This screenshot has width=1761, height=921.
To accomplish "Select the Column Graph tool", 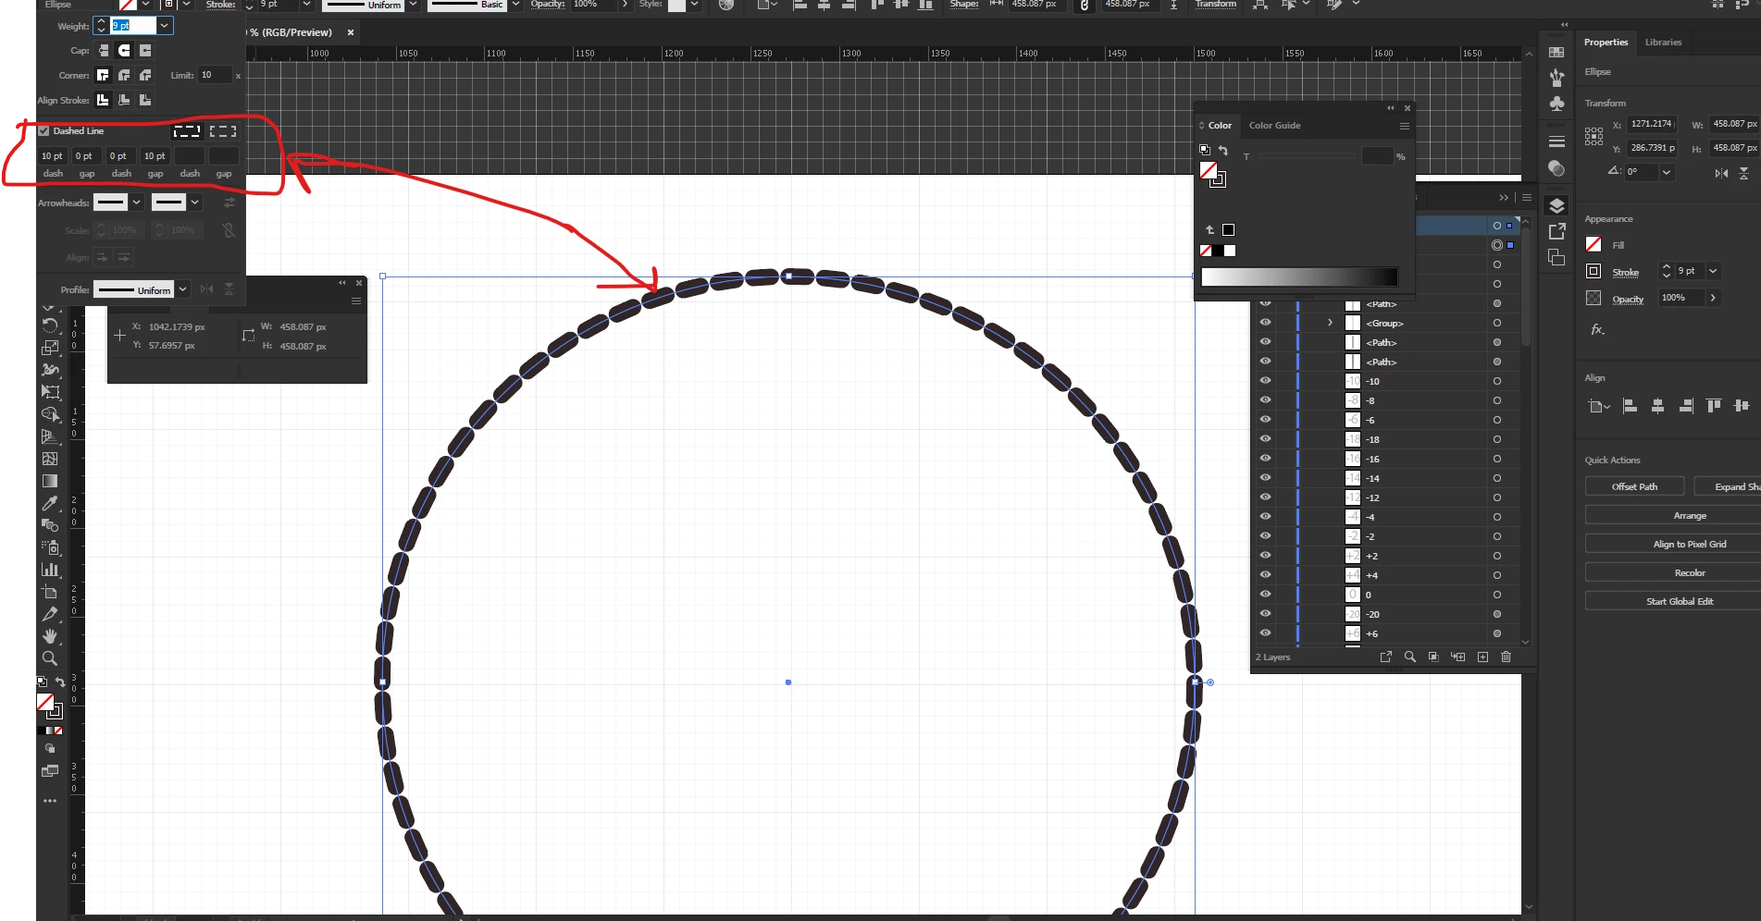I will 50,570.
